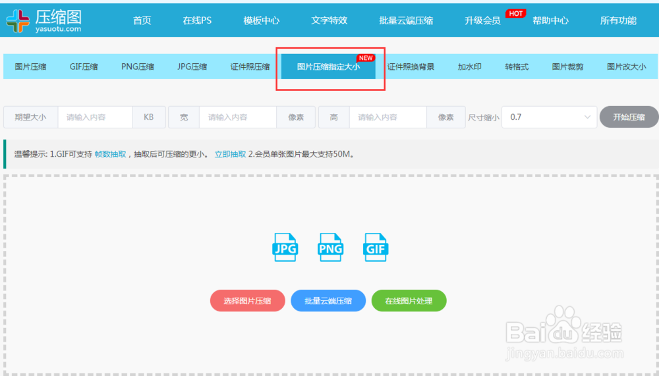
Task: Click the yasuotu.com colorful cross logo
Action: [18, 20]
